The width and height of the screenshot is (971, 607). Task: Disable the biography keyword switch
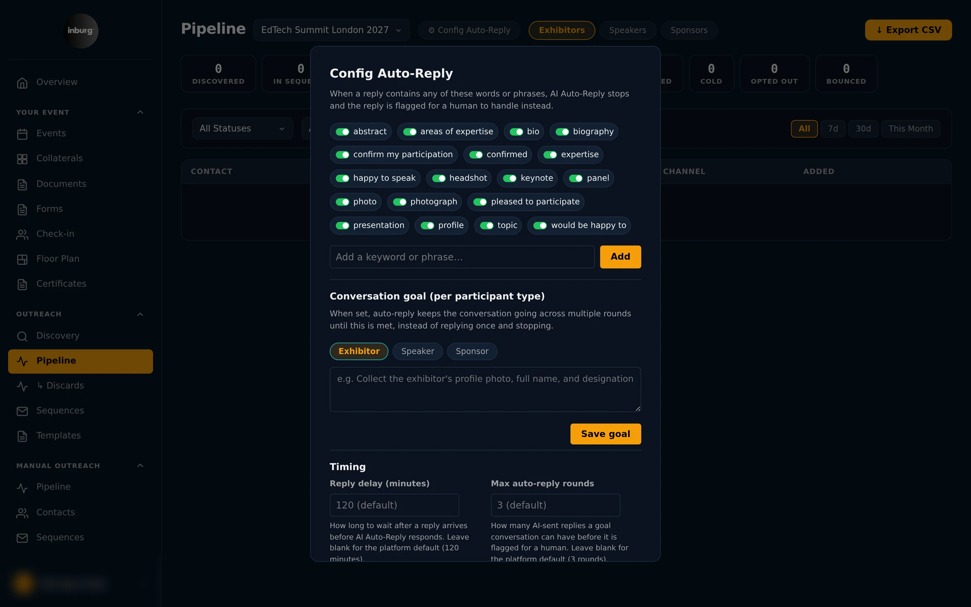click(562, 132)
